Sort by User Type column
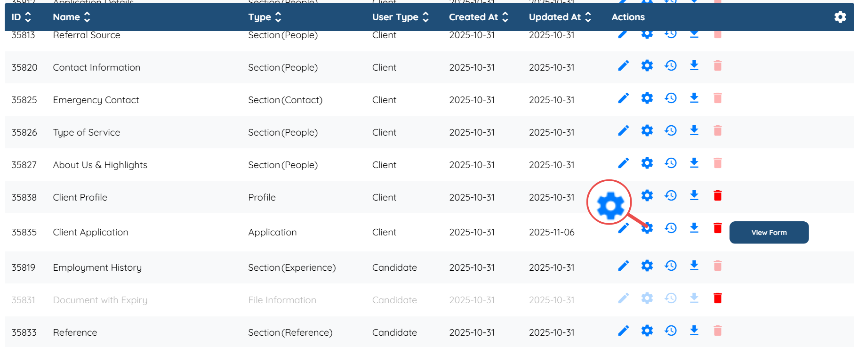Viewport: 858px width, 347px height. (425, 17)
